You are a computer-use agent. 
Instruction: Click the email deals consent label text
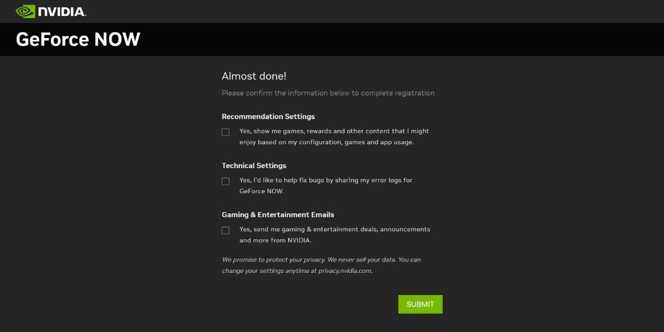[x=334, y=235]
